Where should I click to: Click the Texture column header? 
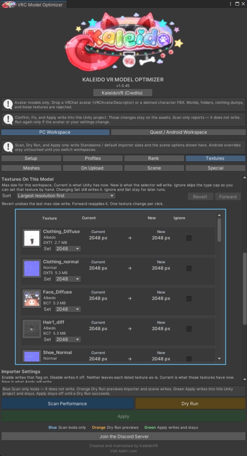49,218
